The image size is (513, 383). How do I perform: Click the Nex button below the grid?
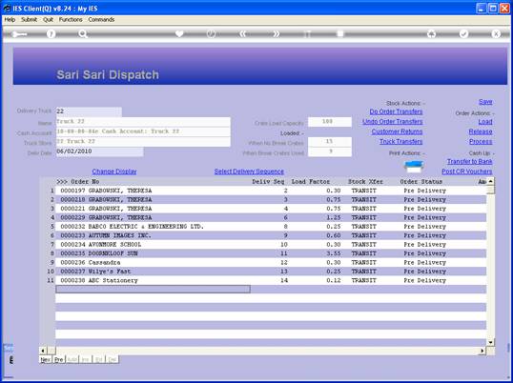pyautogui.click(x=45, y=359)
